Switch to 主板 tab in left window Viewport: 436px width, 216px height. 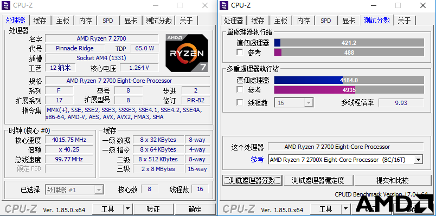point(62,21)
